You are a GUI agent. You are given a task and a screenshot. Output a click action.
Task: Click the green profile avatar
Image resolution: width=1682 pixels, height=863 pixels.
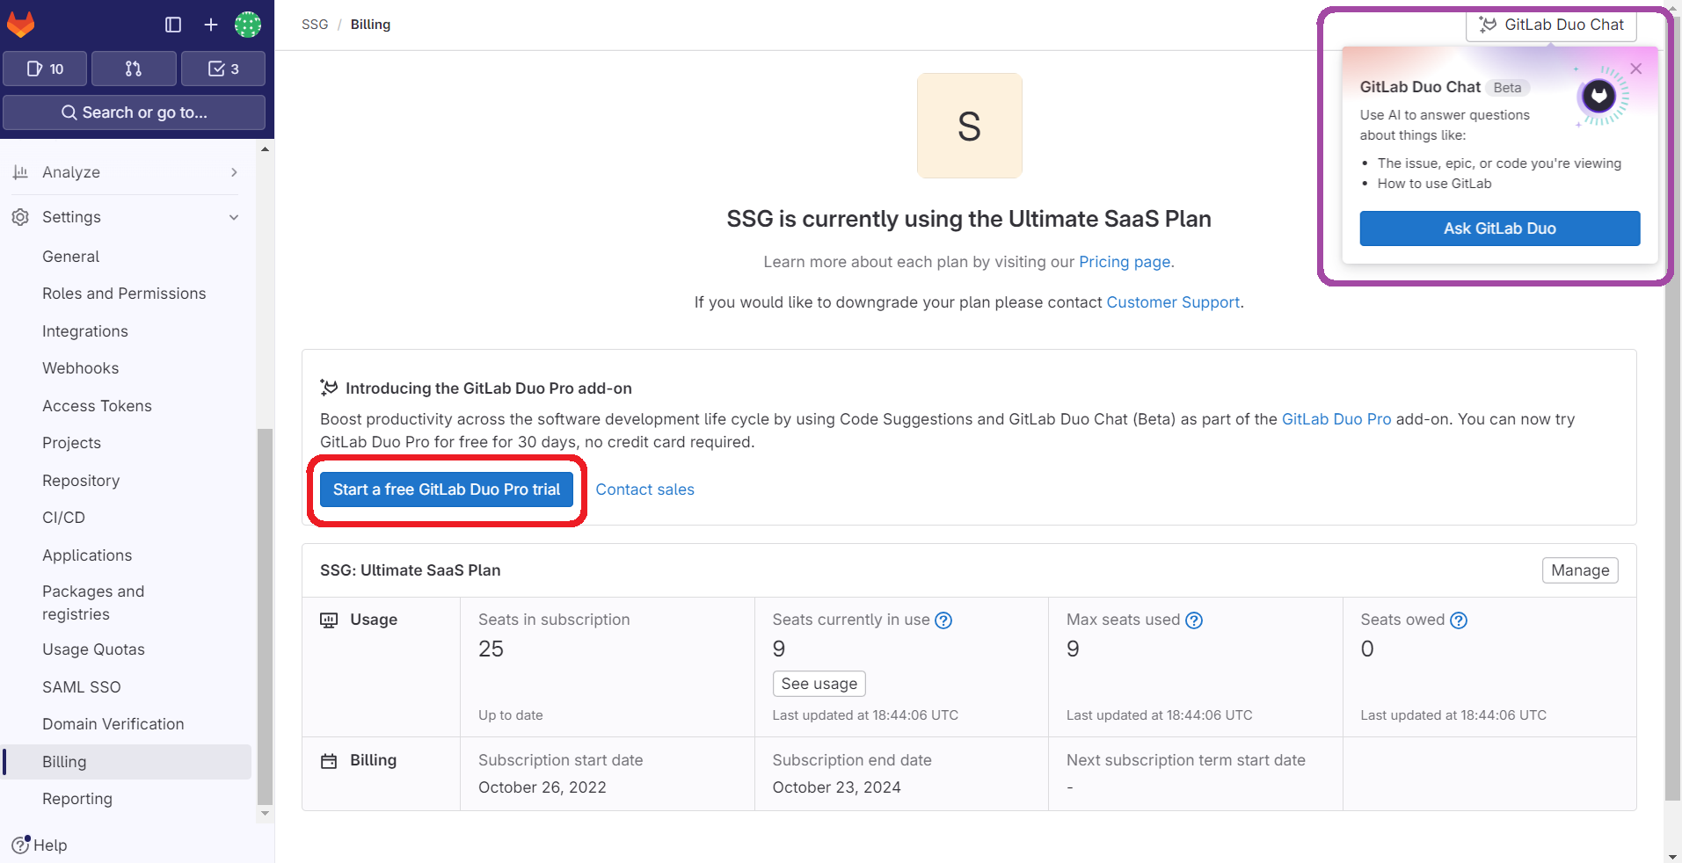pos(248,24)
